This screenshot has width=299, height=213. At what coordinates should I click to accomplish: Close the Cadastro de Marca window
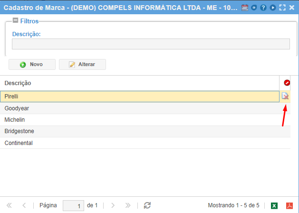pos(292,8)
